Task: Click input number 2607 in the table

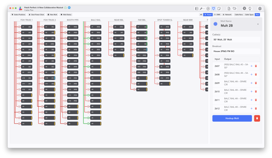Action: (x=217, y=66)
